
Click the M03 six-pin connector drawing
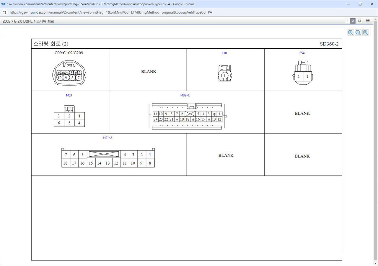coord(69,116)
